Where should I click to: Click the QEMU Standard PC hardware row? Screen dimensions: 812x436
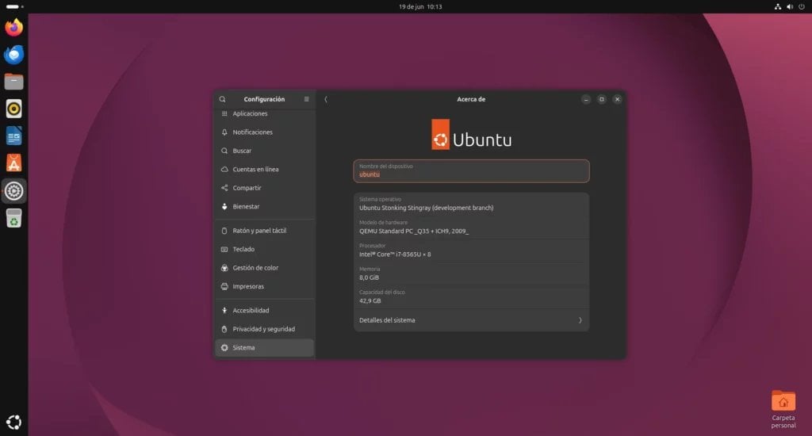[x=471, y=228]
